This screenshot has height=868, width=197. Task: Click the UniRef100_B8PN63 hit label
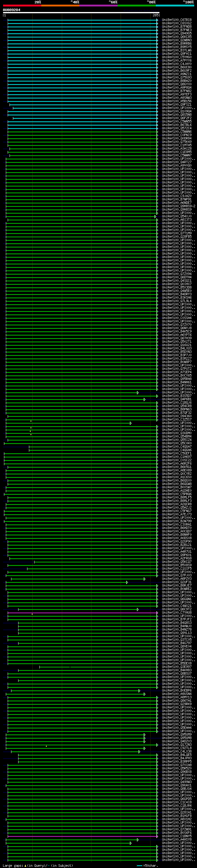pos(177,410)
